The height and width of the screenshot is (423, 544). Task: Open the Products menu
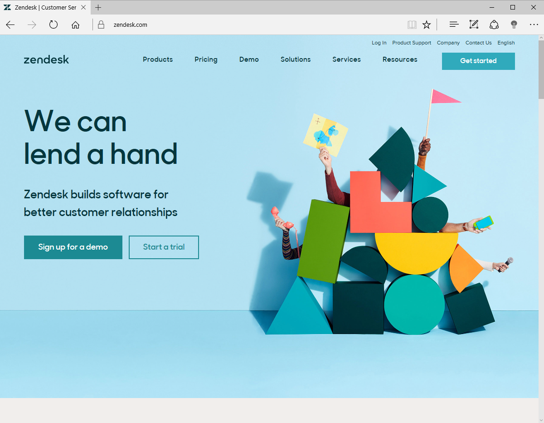click(x=158, y=59)
